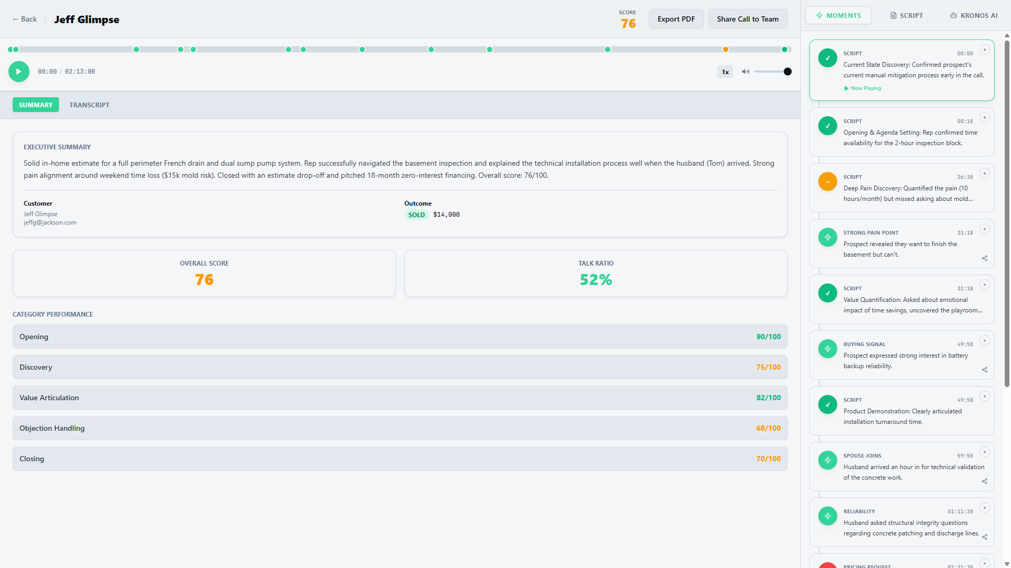Click the green checkmark on Current State Discovery
This screenshot has width=1011, height=568.
click(827, 58)
